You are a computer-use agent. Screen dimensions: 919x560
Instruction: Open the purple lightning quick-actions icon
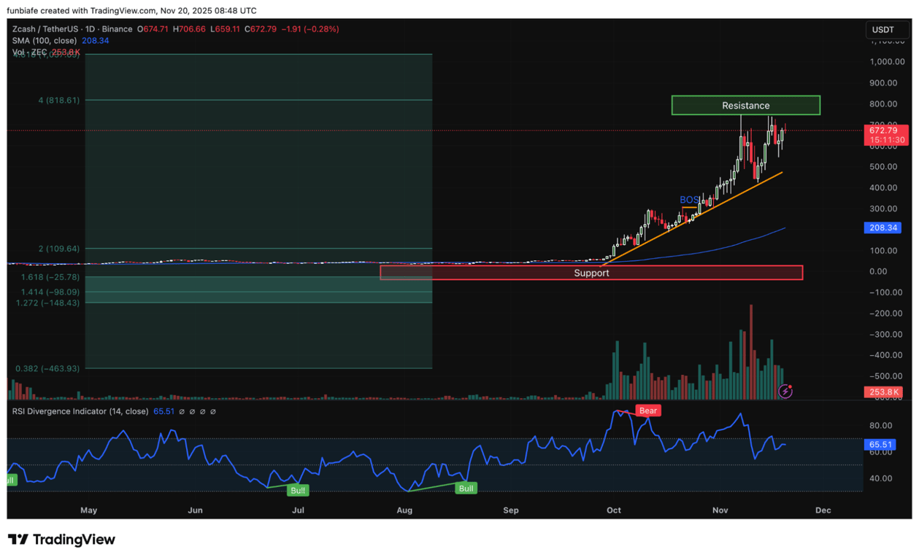[785, 392]
